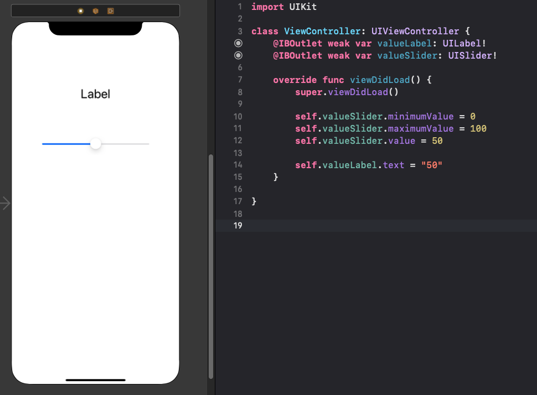Click the valueLabel variable declaration
The height and width of the screenshot is (395, 537).
point(404,44)
